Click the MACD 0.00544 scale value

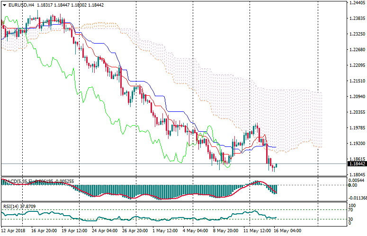pos(356,181)
